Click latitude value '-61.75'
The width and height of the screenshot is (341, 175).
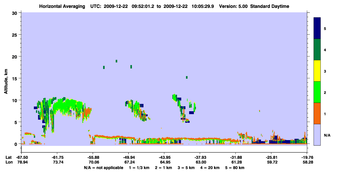(58, 157)
